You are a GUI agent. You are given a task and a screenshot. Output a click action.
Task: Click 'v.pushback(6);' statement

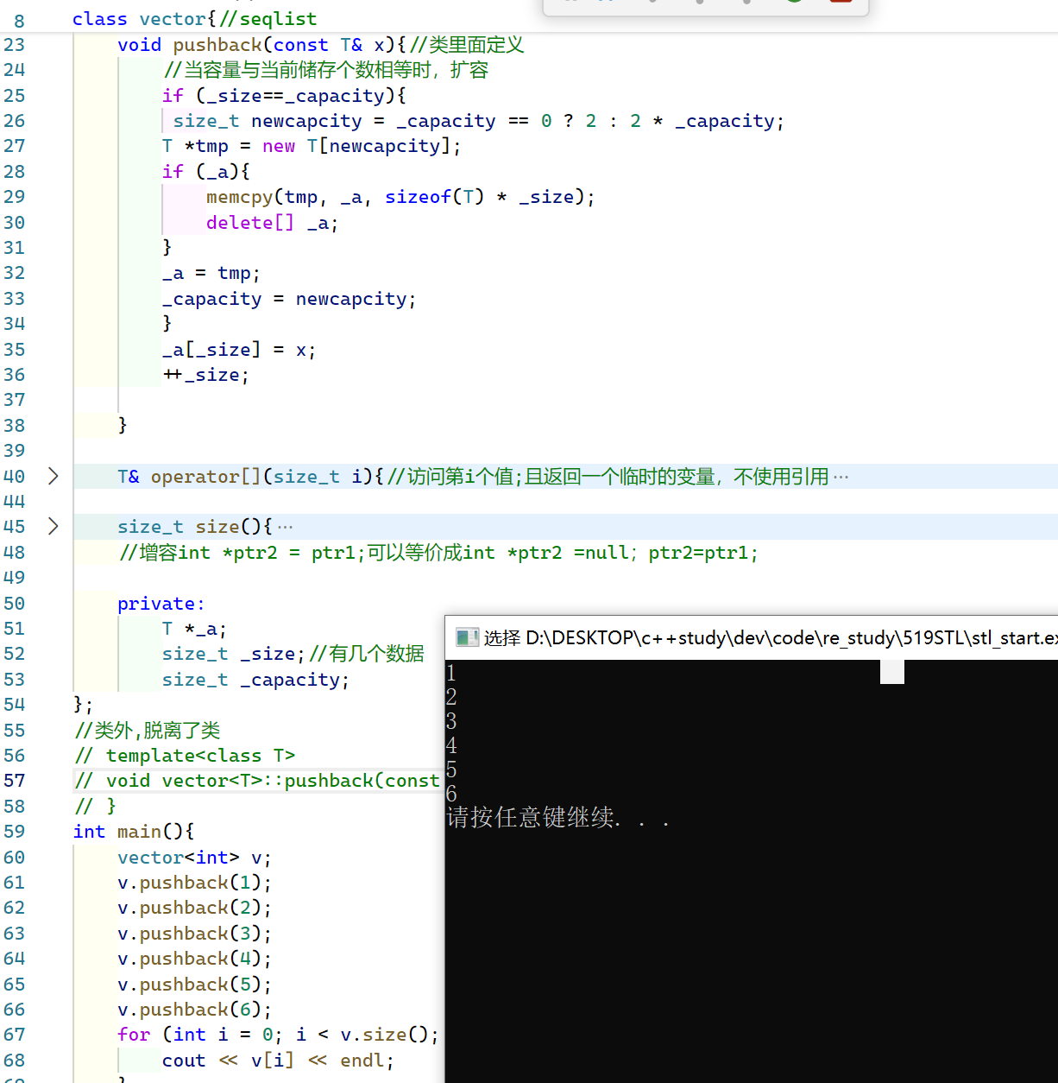click(x=194, y=1010)
